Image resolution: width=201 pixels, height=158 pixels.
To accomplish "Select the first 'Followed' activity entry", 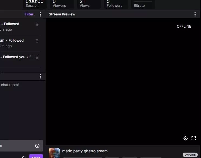I will click(20, 27).
